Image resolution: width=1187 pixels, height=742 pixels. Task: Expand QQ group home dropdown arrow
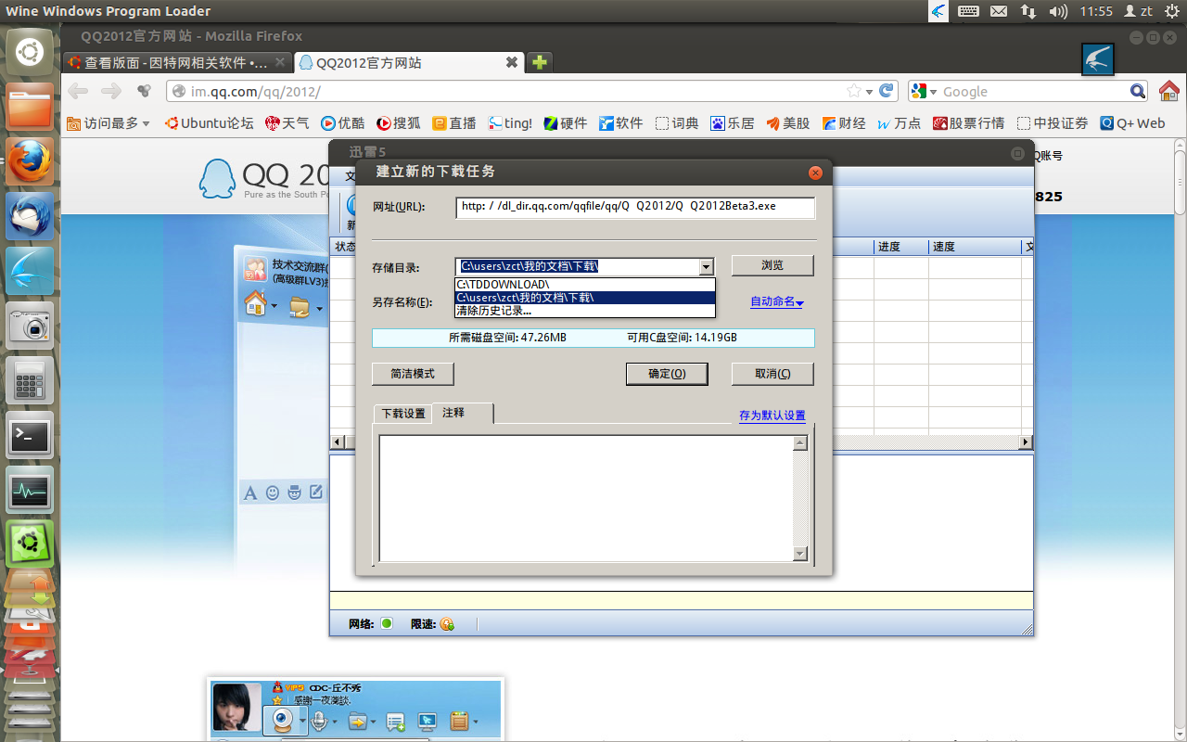tap(274, 307)
